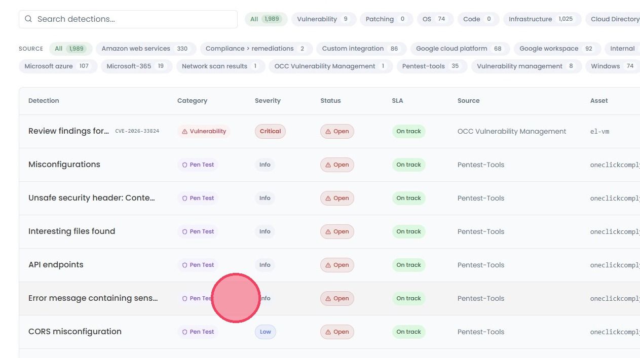The height and width of the screenshot is (358, 640).
Task: Filter source by Compliance > remediations
Action: tap(256, 49)
